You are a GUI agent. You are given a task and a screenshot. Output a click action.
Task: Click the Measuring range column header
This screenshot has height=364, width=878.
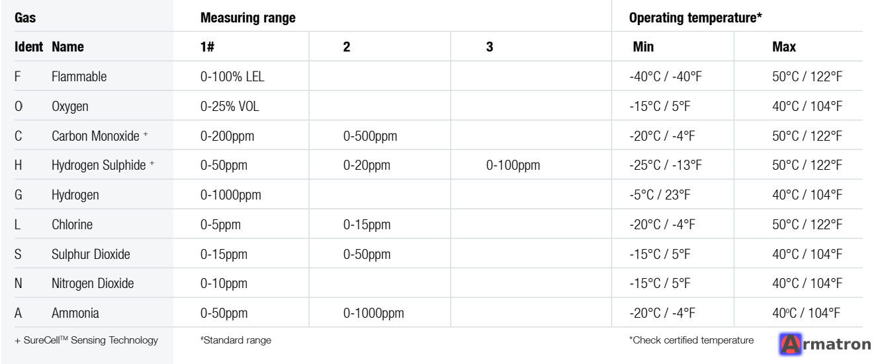tap(247, 18)
